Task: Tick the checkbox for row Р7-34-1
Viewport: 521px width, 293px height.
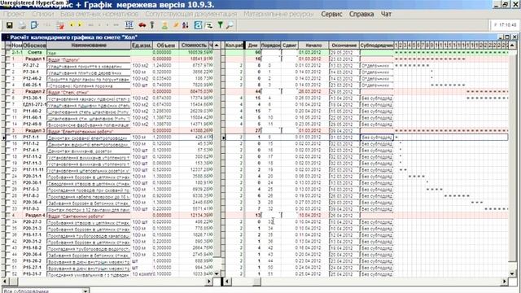Action: coord(8,72)
